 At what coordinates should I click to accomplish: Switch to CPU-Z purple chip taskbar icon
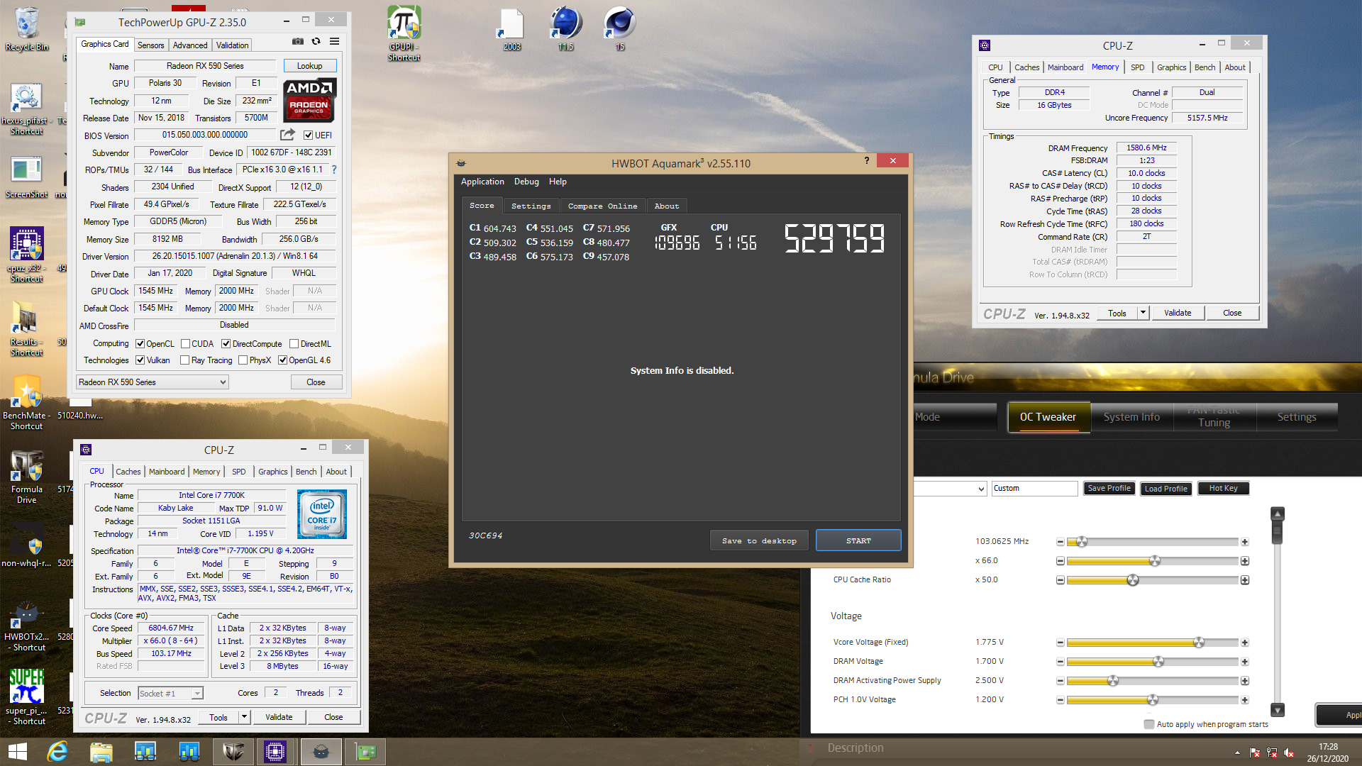pyautogui.click(x=275, y=752)
